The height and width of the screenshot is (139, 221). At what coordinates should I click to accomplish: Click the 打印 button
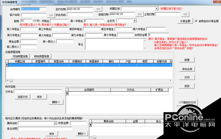click(187, 77)
